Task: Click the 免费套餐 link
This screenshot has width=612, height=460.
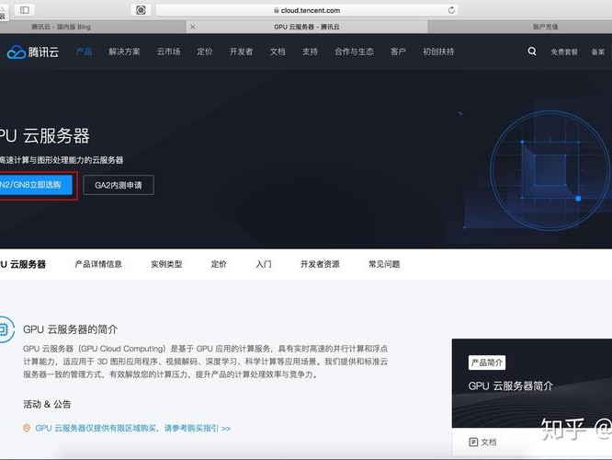Action: pyautogui.click(x=564, y=52)
